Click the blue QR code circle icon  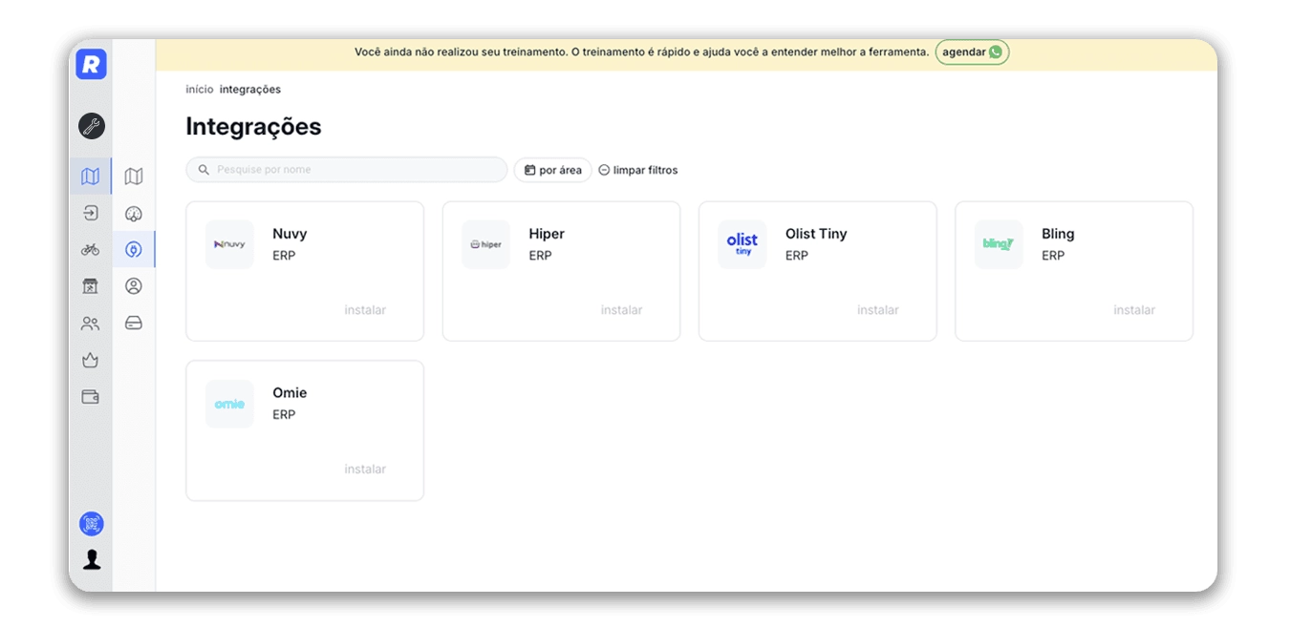[x=92, y=524]
